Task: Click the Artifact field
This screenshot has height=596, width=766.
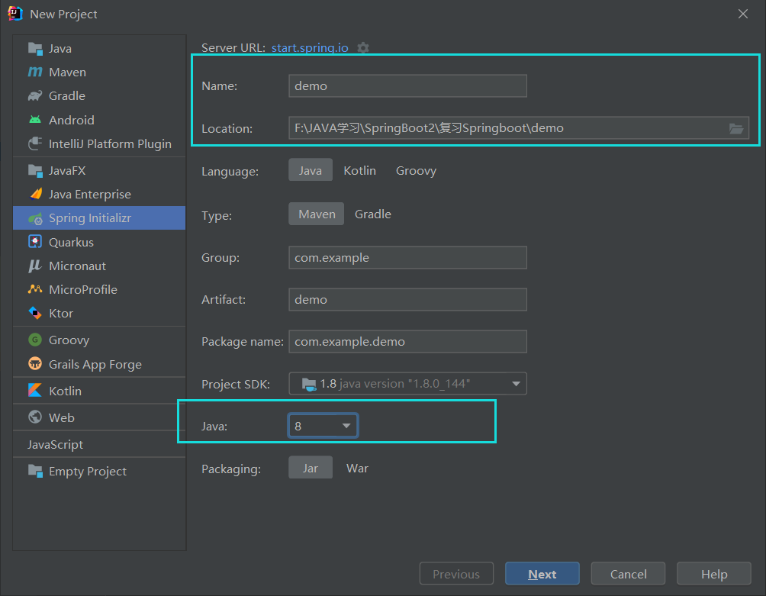Action: click(407, 299)
